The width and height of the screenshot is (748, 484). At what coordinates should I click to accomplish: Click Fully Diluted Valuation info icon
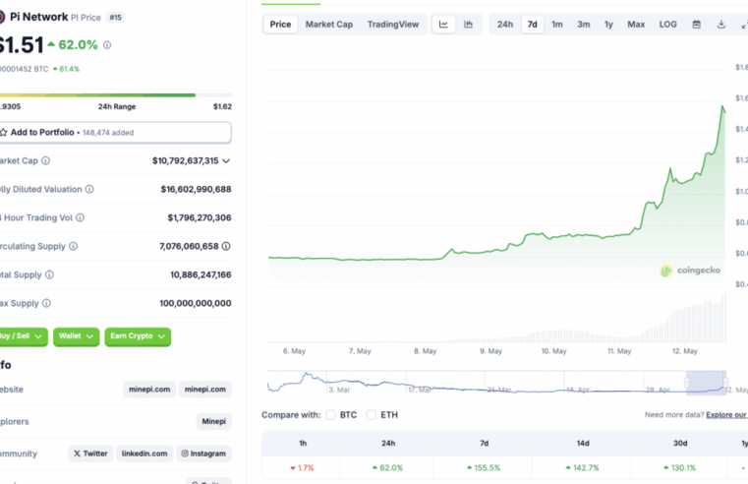(x=89, y=189)
